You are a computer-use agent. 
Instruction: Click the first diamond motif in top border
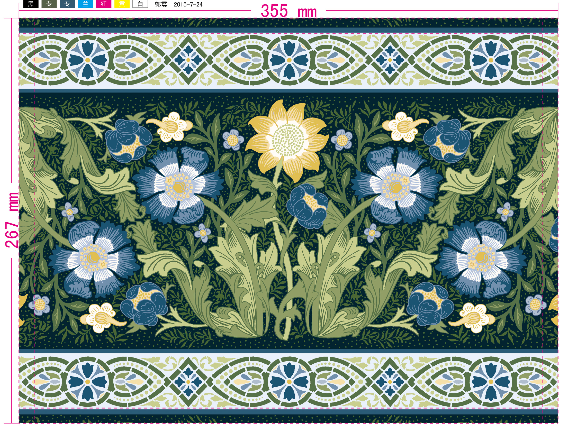coord(188,60)
